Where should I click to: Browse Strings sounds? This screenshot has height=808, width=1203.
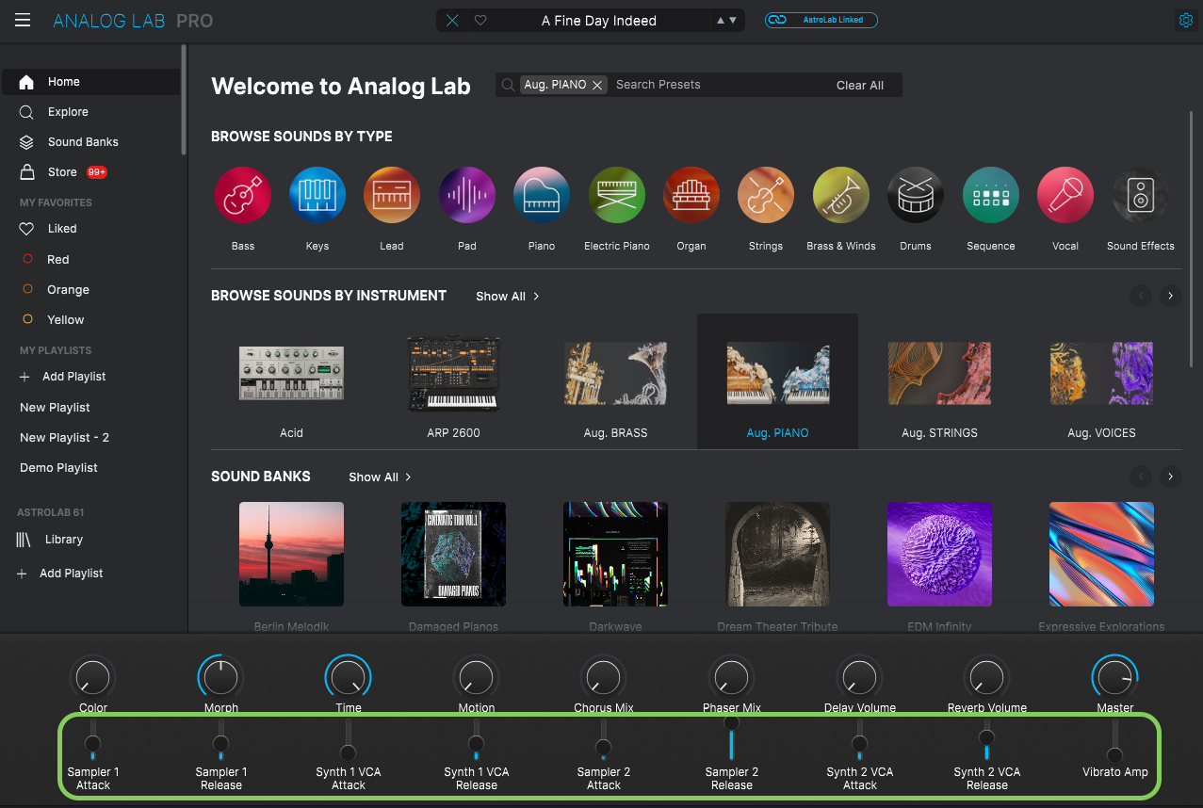coord(766,195)
